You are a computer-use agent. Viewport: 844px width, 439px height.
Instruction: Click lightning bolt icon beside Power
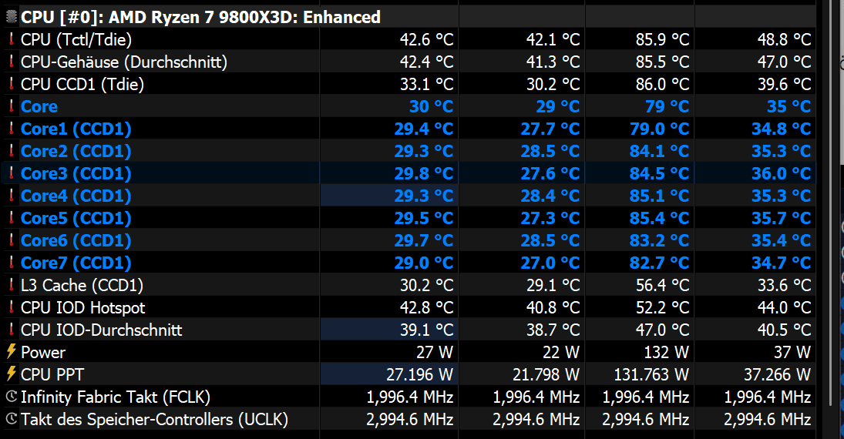click(x=11, y=352)
